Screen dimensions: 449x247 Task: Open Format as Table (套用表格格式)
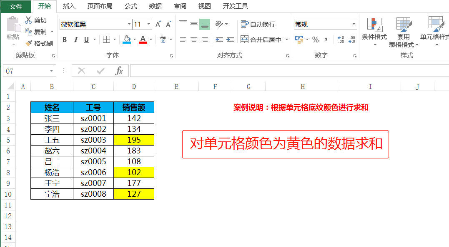[x=404, y=32]
